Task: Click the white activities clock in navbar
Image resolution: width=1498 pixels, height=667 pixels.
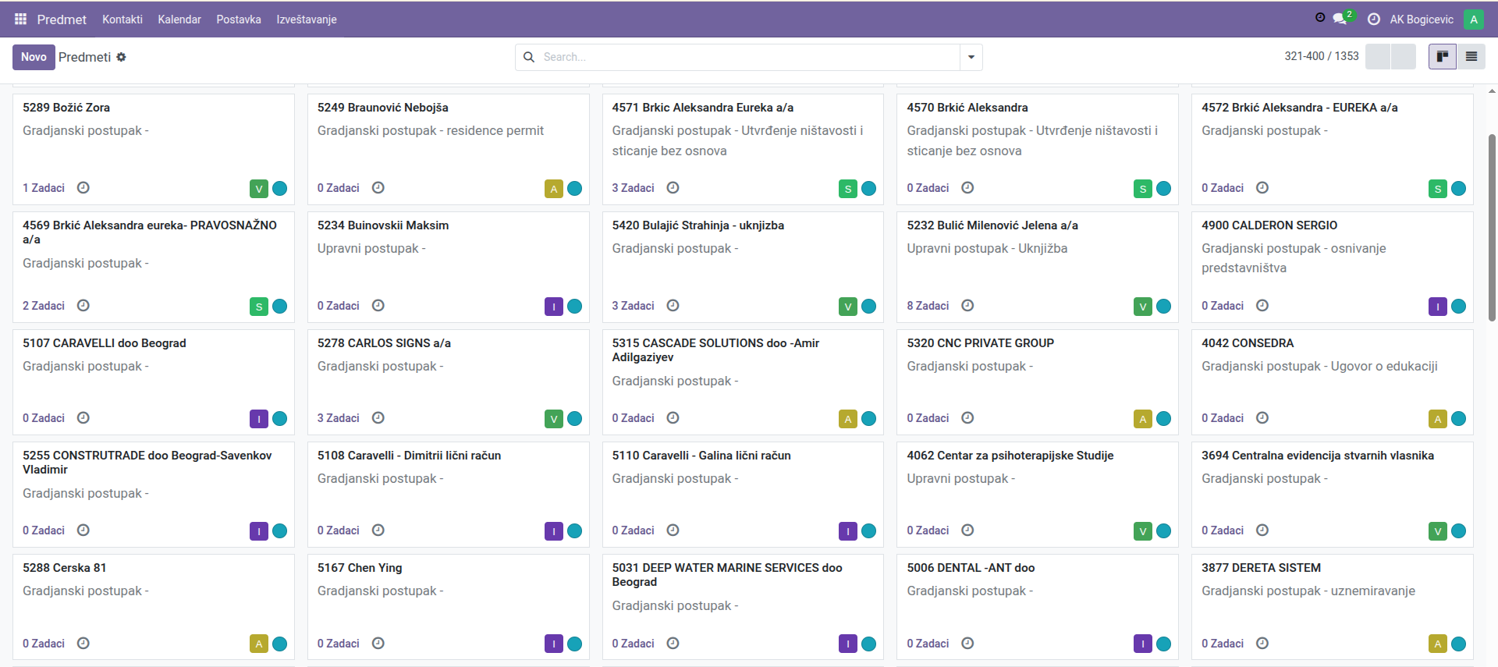Action: coord(1374,20)
